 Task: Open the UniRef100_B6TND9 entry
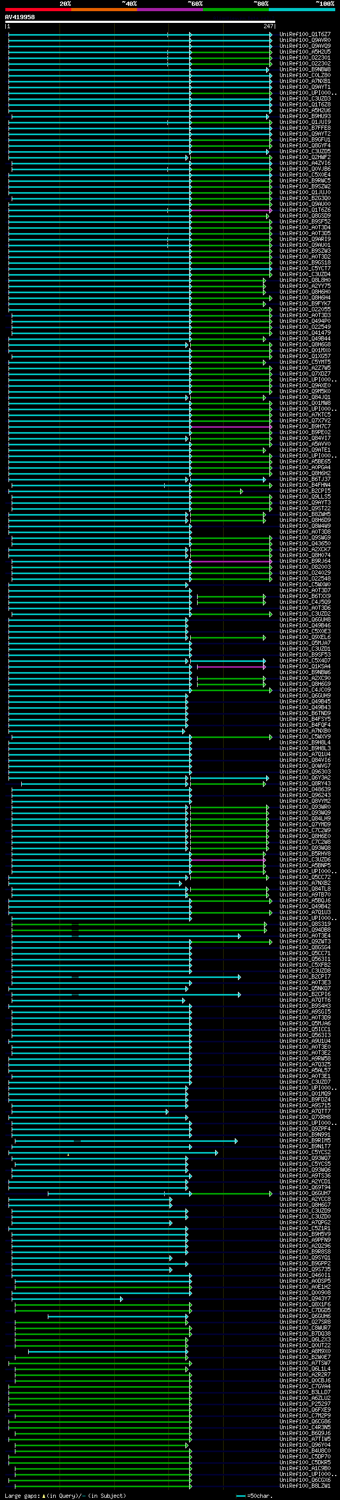tap(304, 714)
